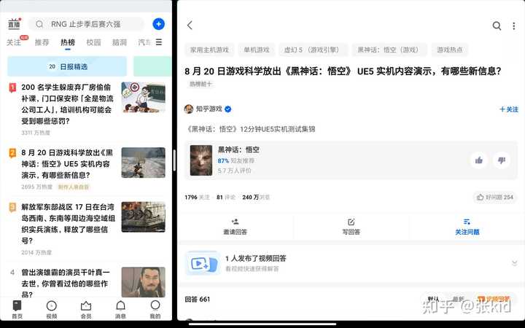
Task: Click the 1 人发布了视频回答 row
Action: click(351, 263)
